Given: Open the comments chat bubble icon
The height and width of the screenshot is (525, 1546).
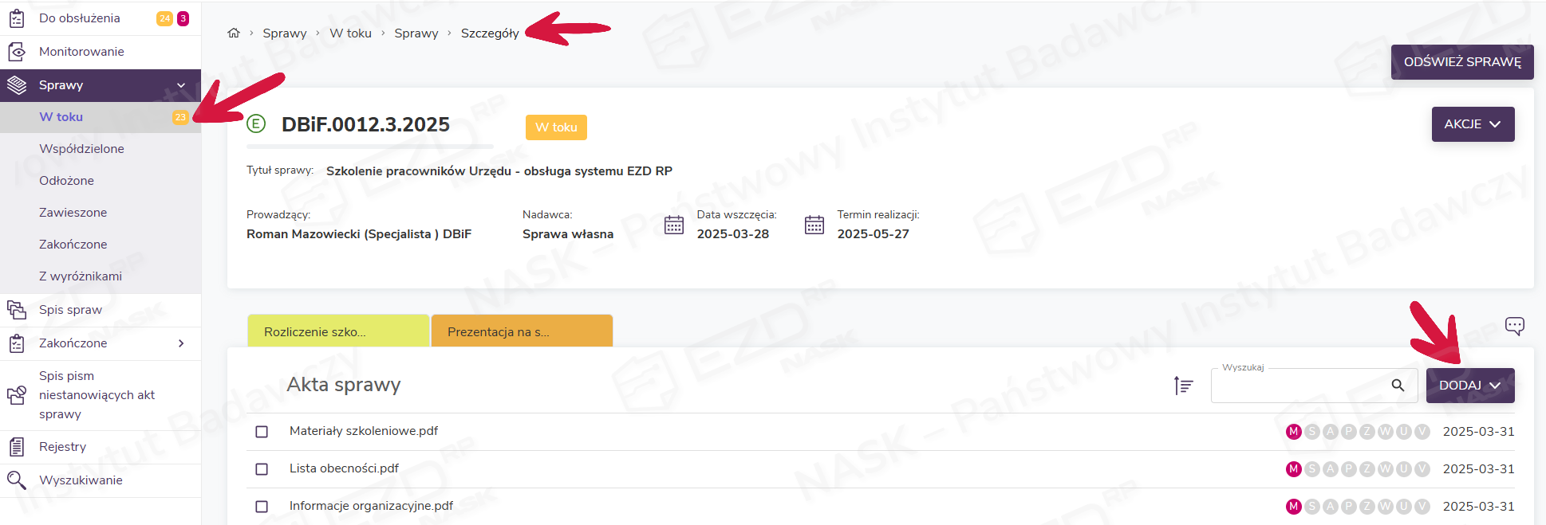Looking at the screenshot, I should (x=1514, y=326).
